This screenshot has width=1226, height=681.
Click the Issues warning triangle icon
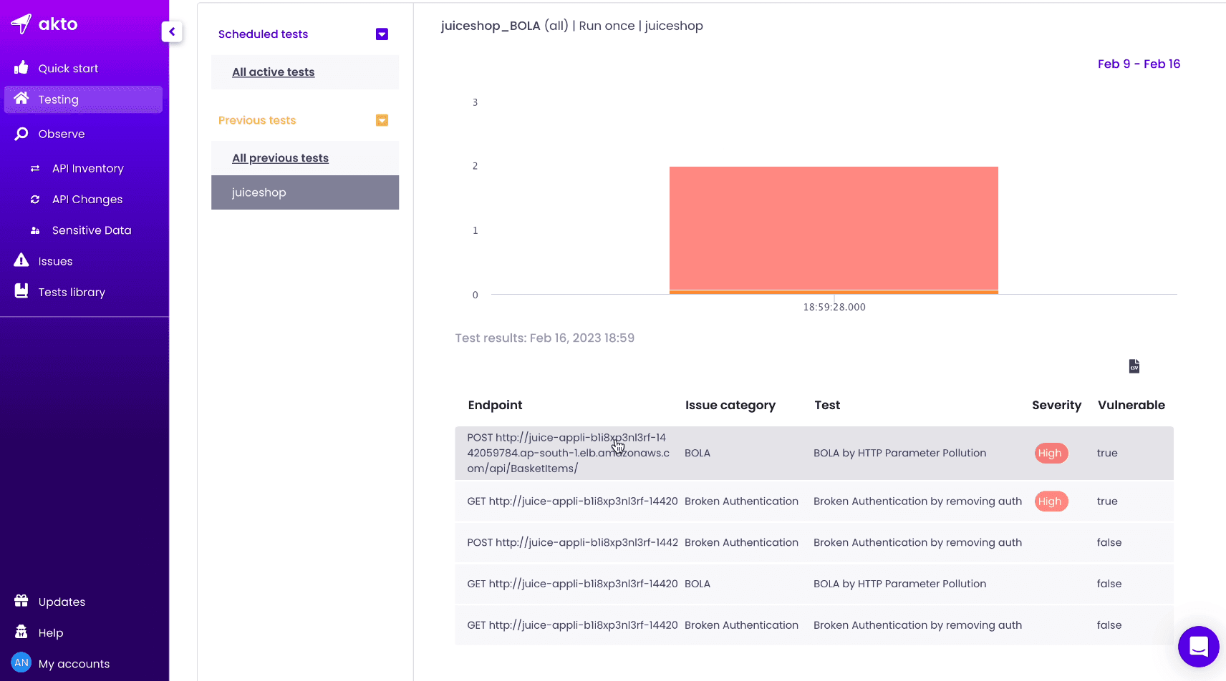point(21,260)
